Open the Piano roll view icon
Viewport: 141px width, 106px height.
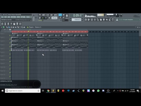(89, 20)
